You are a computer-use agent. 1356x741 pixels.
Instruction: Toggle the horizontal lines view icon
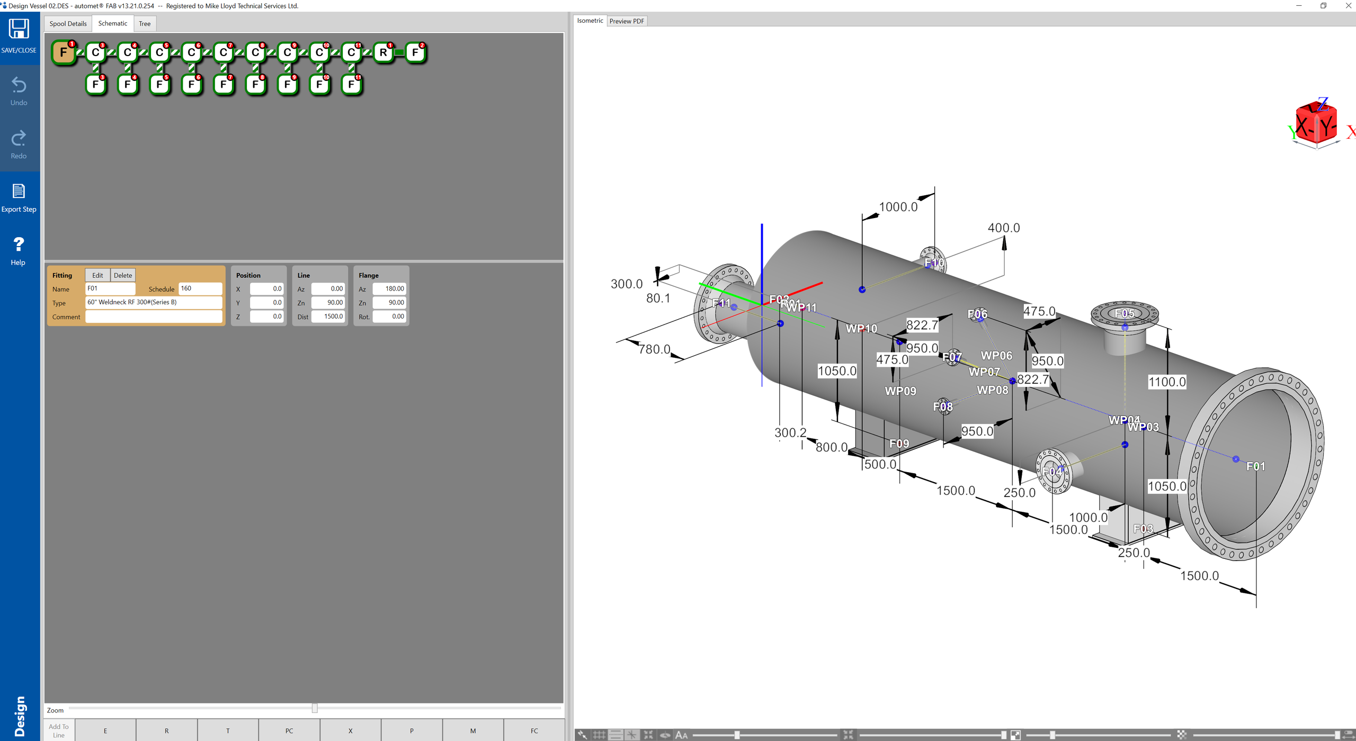tap(615, 735)
